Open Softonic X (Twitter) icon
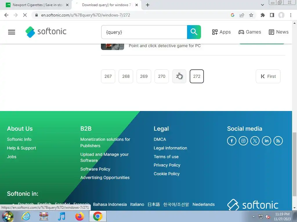The image size is (297, 222). coord(255,141)
